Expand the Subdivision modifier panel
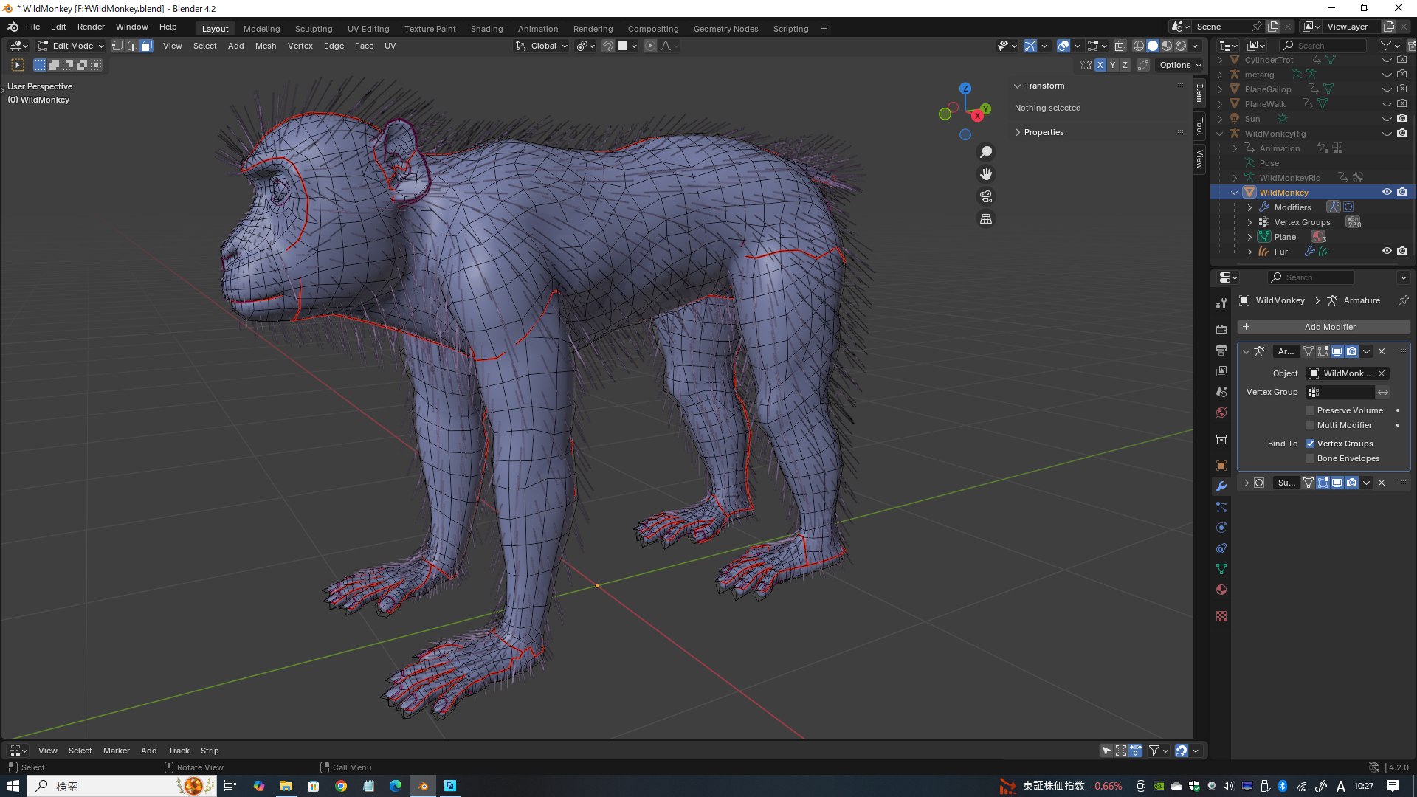The width and height of the screenshot is (1417, 797). click(x=1246, y=483)
